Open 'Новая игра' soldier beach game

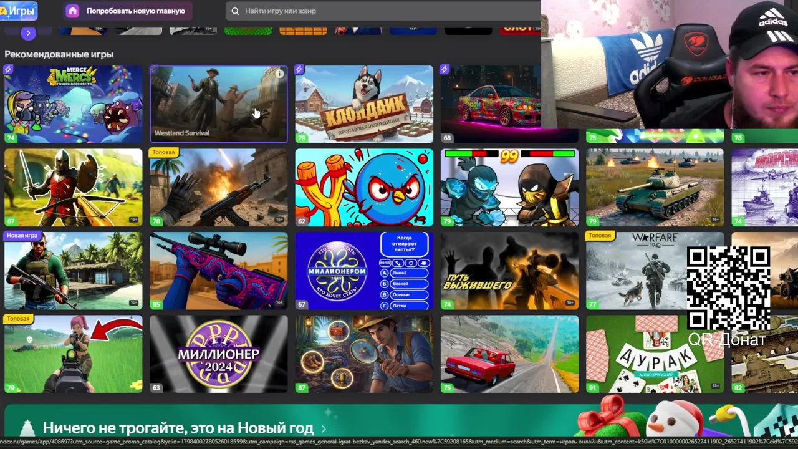point(73,271)
